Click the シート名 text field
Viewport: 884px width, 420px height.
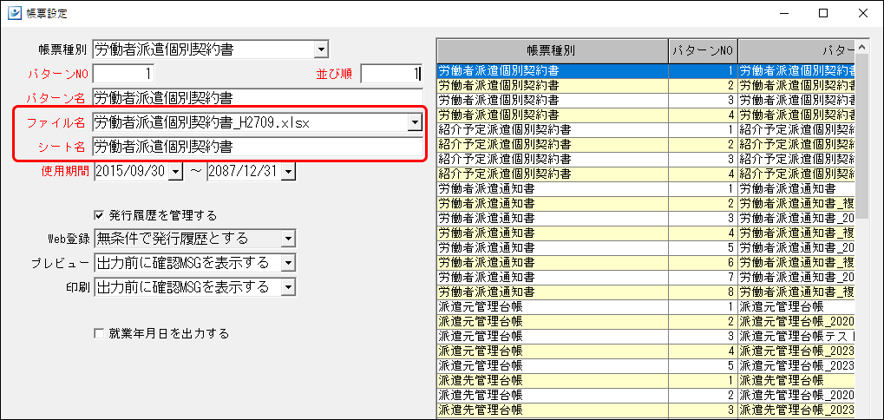258,147
